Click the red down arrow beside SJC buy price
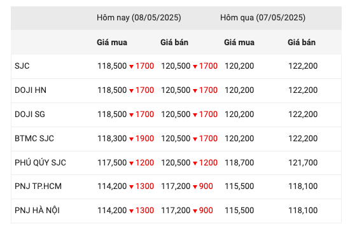350x231 pixels. (132, 67)
